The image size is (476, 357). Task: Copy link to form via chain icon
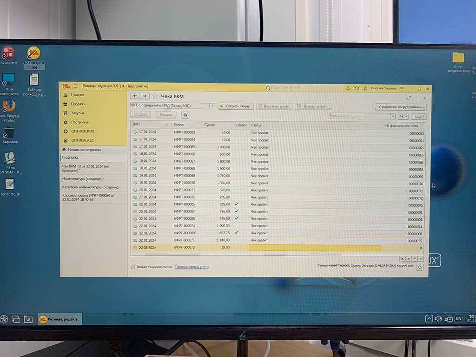pos(409,98)
